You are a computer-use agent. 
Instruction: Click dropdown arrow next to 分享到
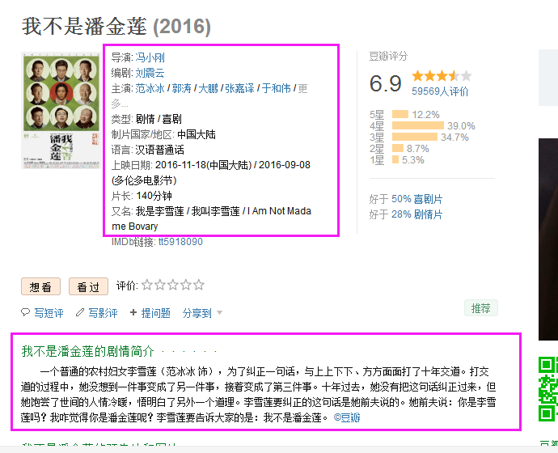point(220,313)
